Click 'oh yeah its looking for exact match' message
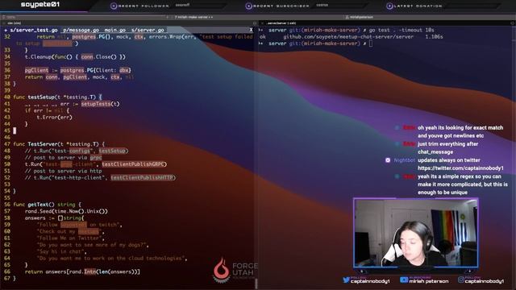 [460, 127]
